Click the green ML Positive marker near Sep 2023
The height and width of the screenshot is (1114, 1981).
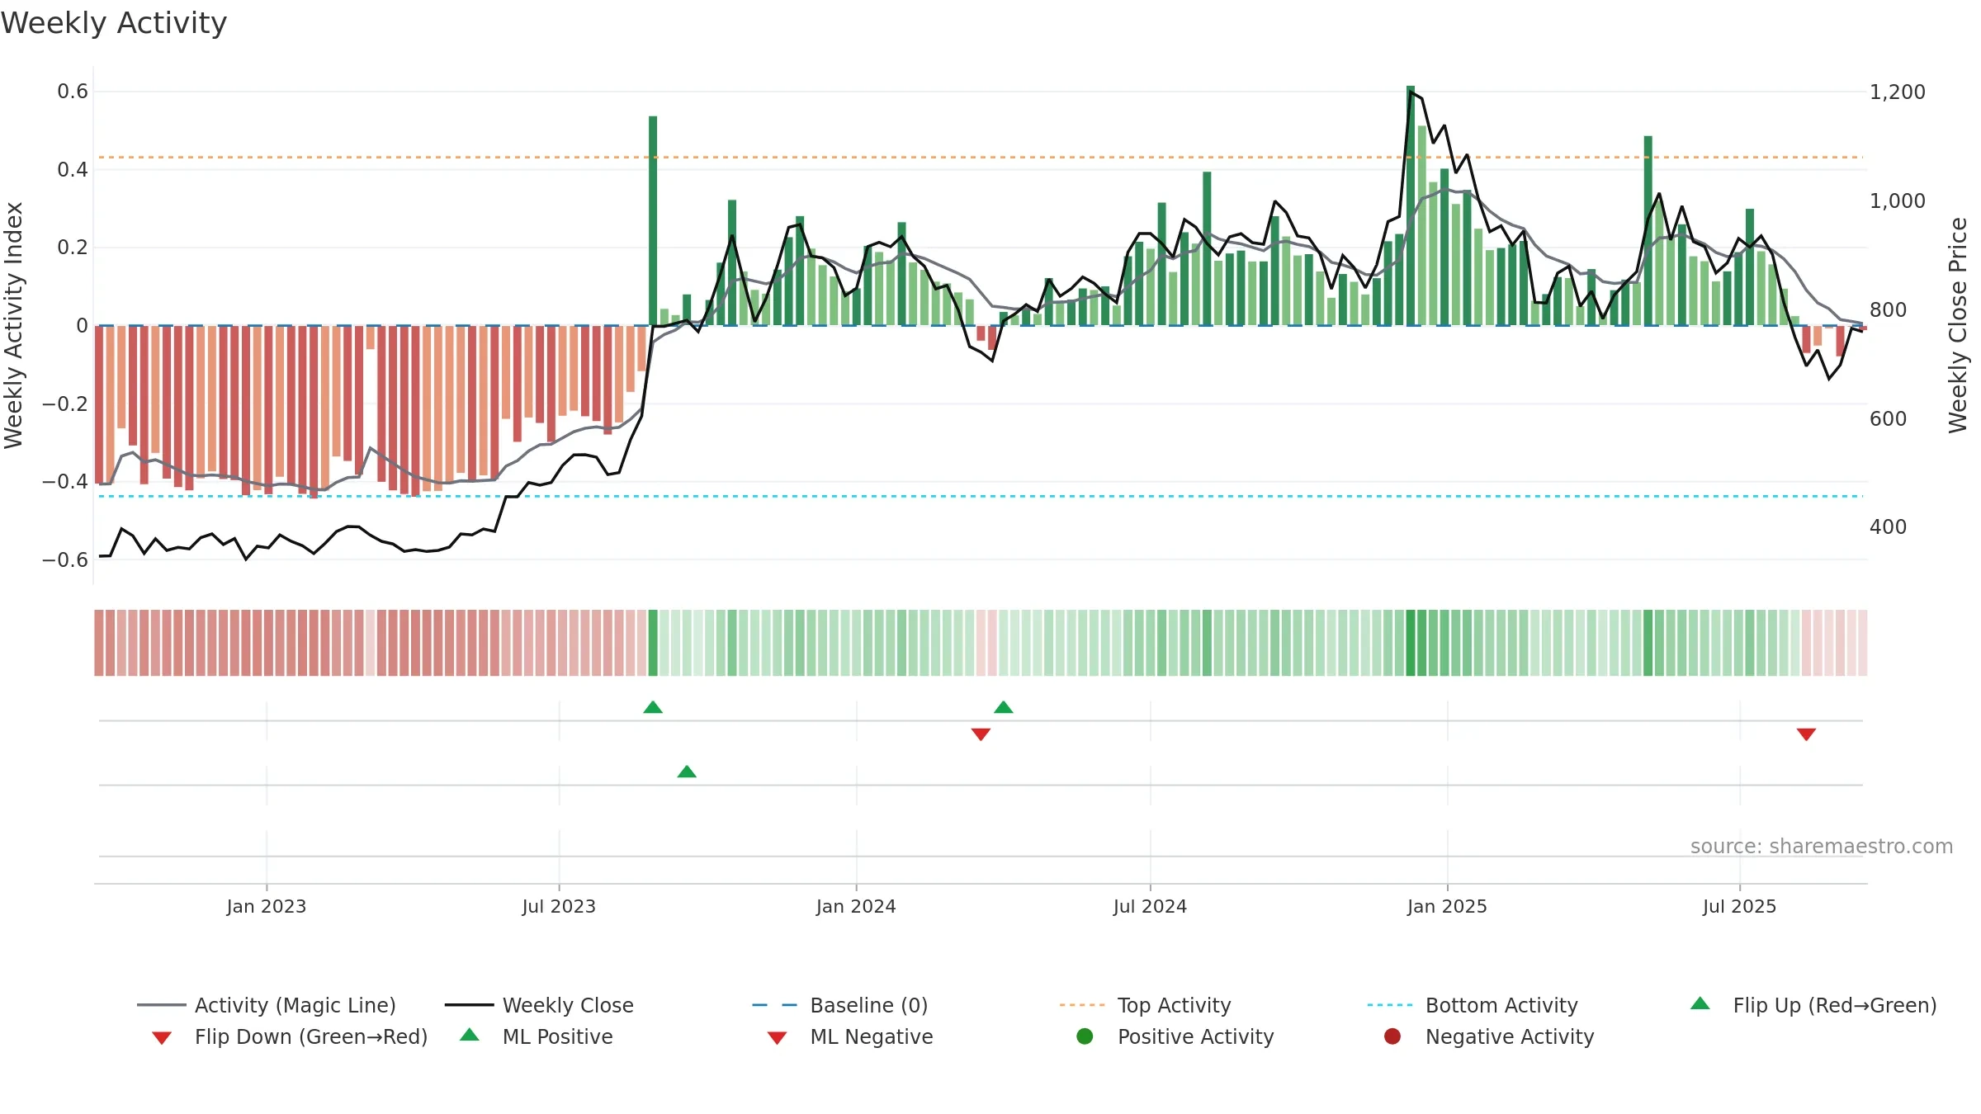pos(687,772)
